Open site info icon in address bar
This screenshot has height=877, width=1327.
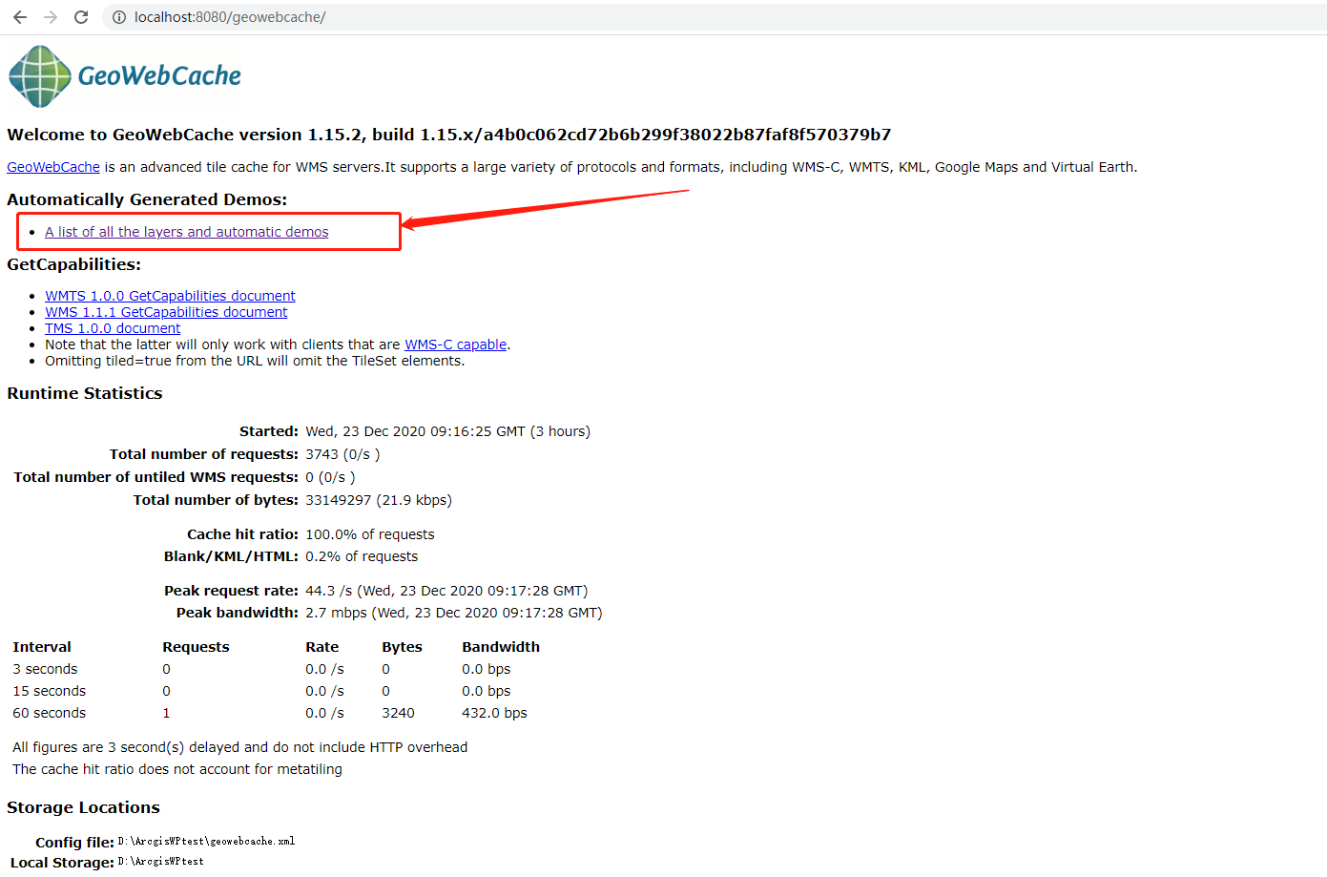coord(119,17)
